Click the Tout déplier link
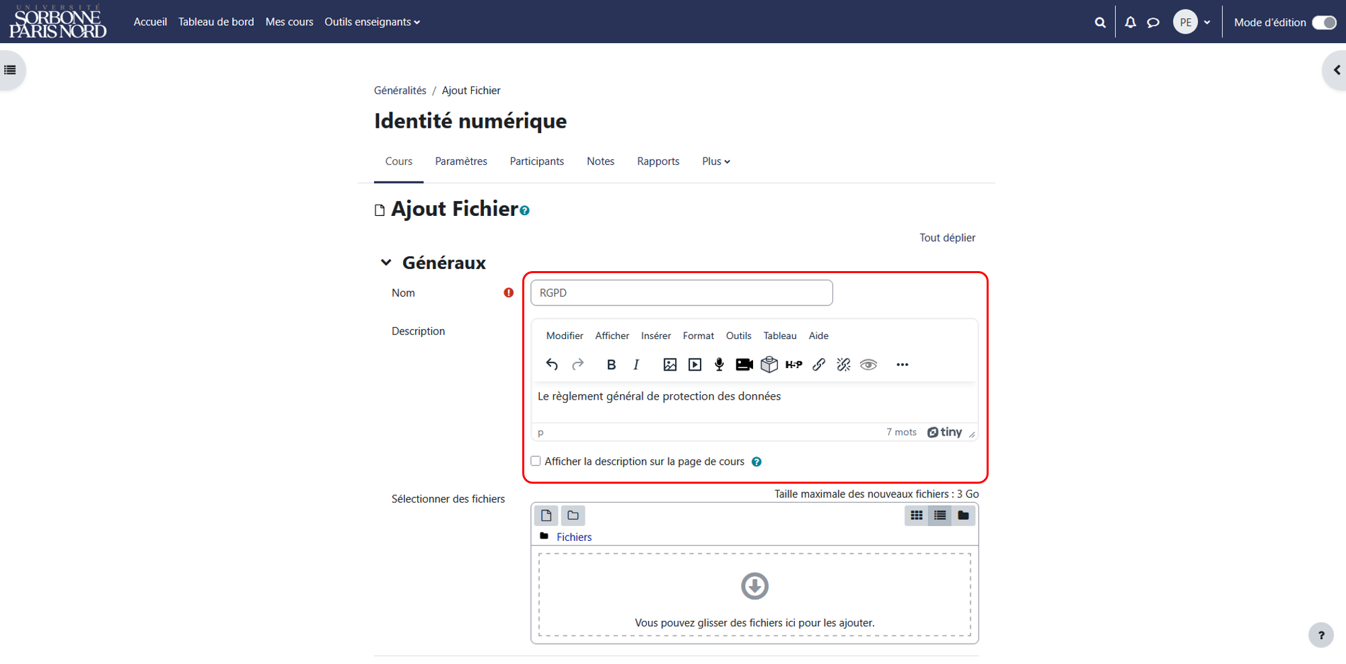This screenshot has width=1346, height=664. [947, 237]
